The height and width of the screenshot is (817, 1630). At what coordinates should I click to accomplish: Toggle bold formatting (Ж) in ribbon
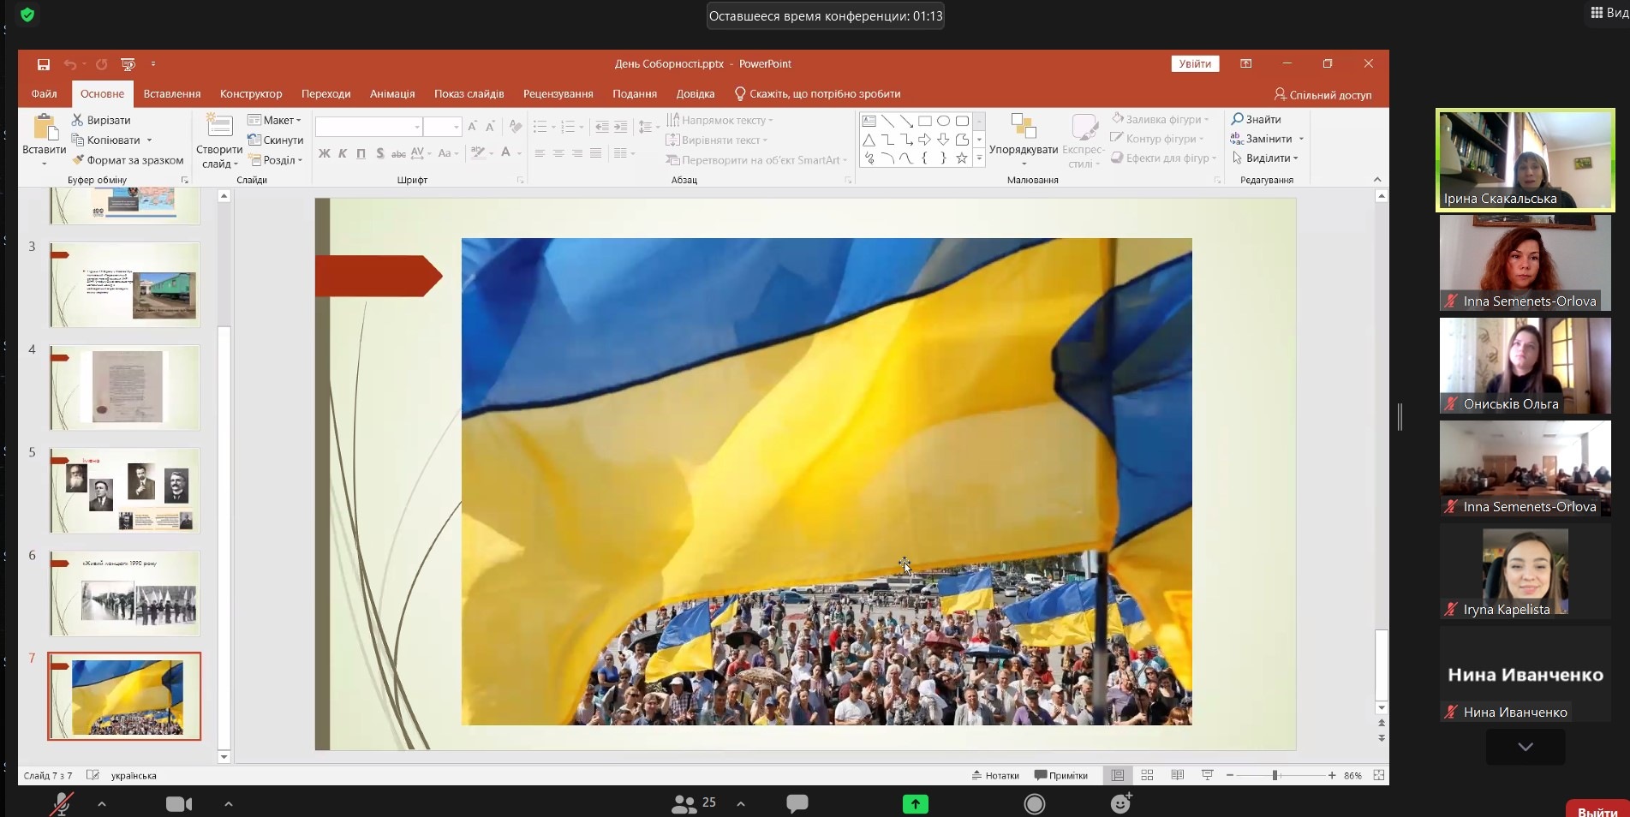(x=324, y=153)
